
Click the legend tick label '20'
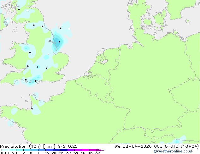pos(54,153)
